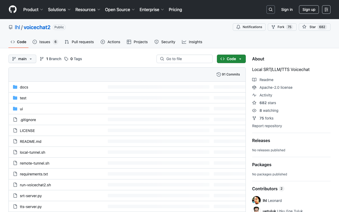
Task: Open the voicechat2 repository name link
Action: tap(37, 27)
